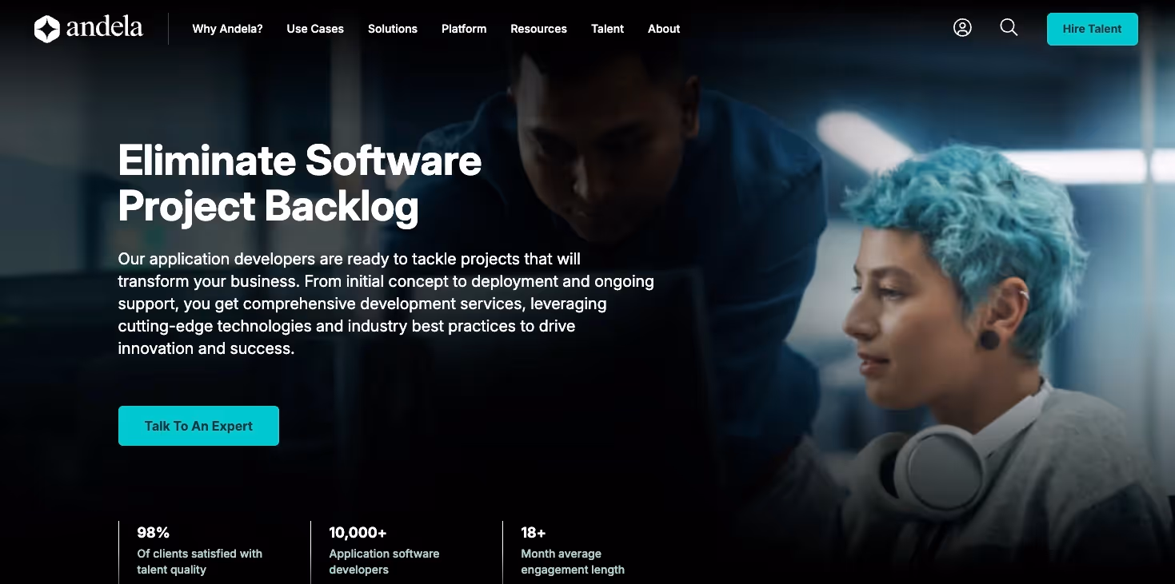Expand the Platform navigation item
Screen dimensions: 1175x584
[464, 29]
